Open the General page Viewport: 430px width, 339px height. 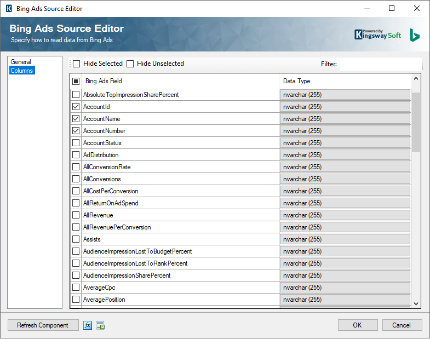tap(21, 62)
